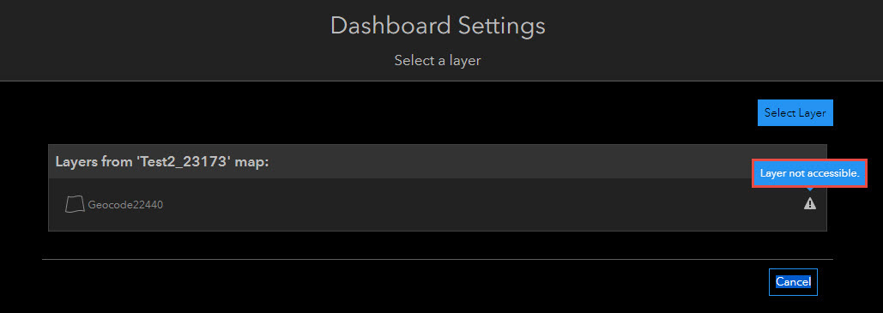Click the polygon layer icon for Geocode22440

tap(75, 204)
